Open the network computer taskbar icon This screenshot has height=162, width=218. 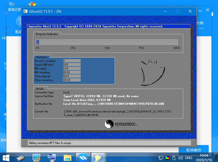[36, 158]
